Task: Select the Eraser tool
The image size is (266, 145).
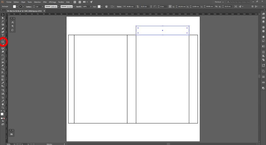Action: click(3, 52)
